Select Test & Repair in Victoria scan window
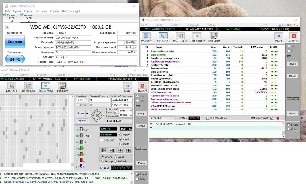 pyautogui.click(x=46, y=87)
